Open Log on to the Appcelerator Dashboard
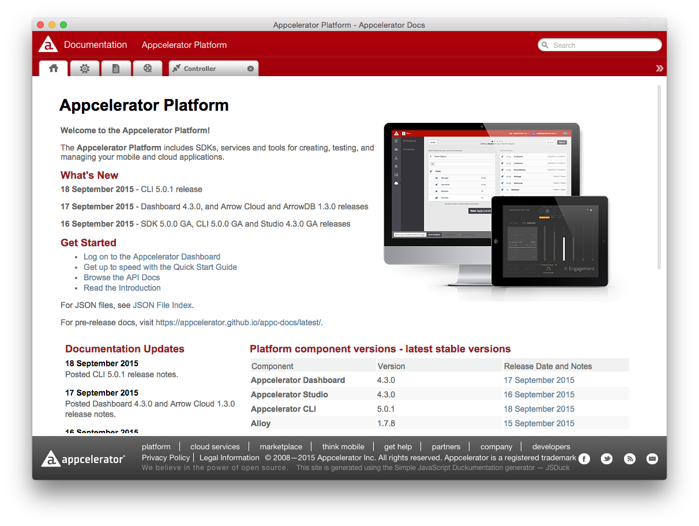Screen dimensions: 699x526 pyautogui.click(x=152, y=257)
